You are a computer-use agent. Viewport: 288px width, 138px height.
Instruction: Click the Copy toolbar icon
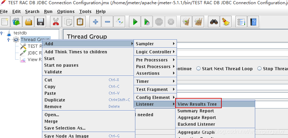[x=68, y=22]
